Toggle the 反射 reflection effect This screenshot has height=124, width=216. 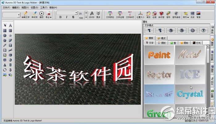193,15
